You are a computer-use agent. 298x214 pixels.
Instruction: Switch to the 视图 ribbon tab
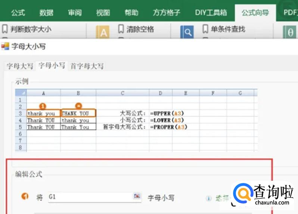[x=103, y=13]
